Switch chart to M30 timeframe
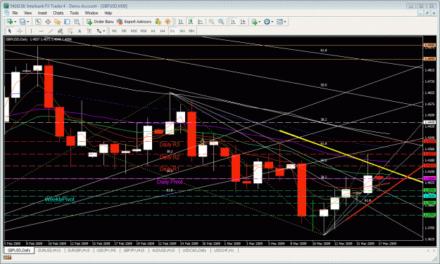Image resolution: width=440 pixels, height=264 pixels. [x=144, y=31]
